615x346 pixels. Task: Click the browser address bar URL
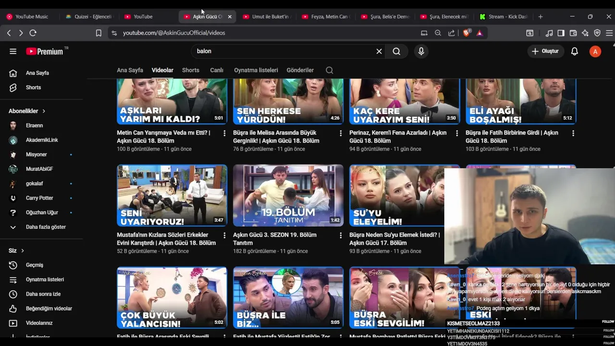174,33
